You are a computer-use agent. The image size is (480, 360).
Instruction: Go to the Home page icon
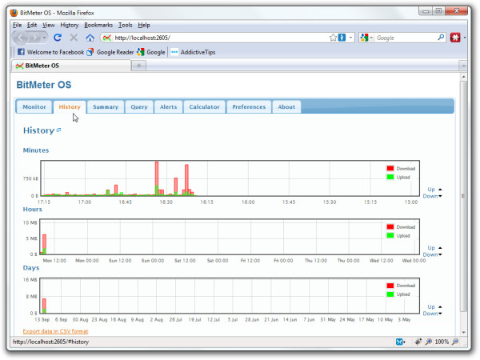[x=90, y=38]
